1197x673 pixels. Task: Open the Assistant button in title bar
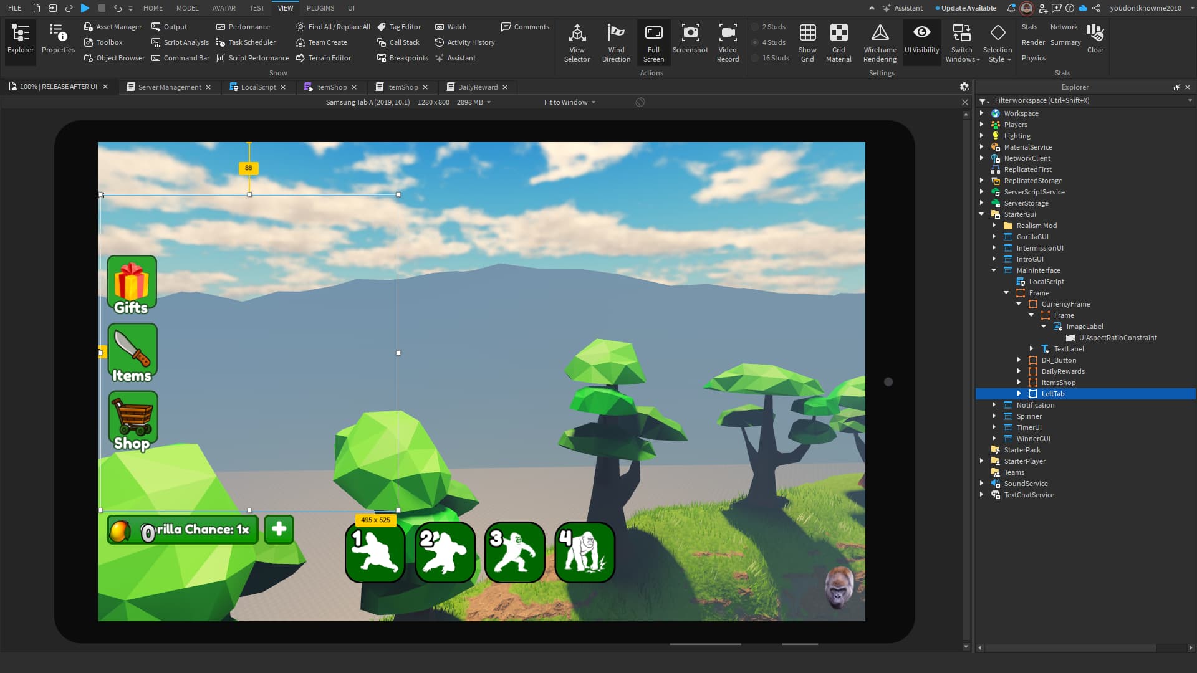point(903,8)
